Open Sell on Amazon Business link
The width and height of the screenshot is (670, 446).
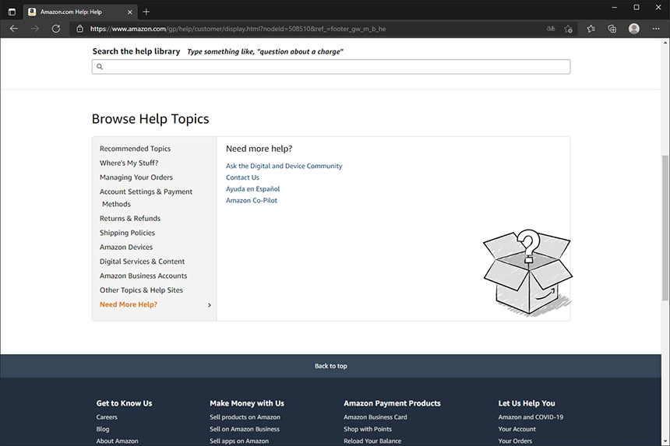point(245,429)
